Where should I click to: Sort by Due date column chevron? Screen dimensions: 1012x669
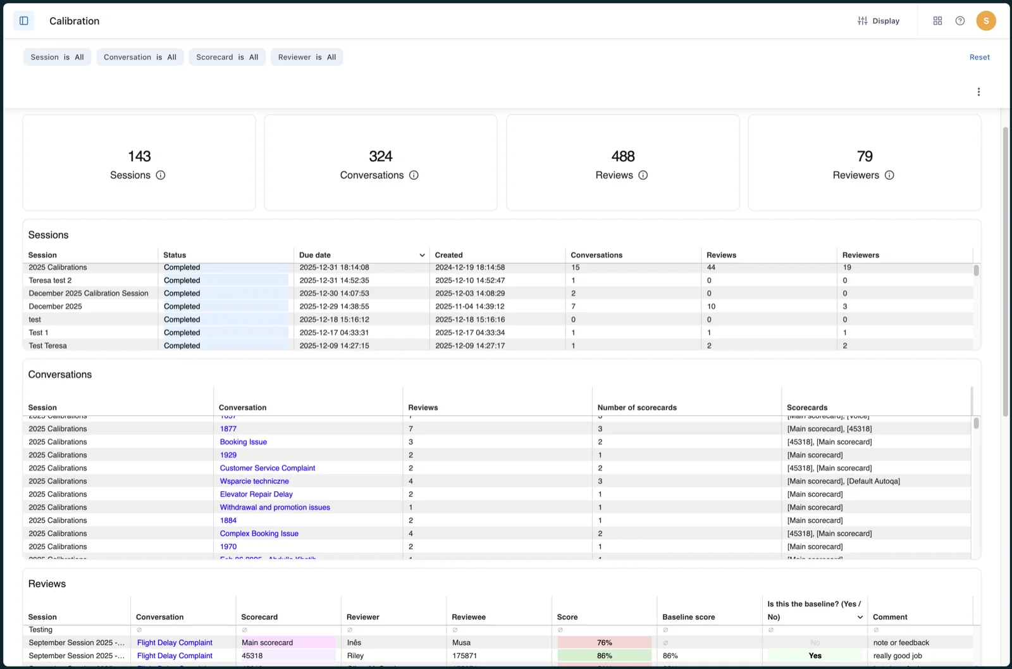point(422,255)
